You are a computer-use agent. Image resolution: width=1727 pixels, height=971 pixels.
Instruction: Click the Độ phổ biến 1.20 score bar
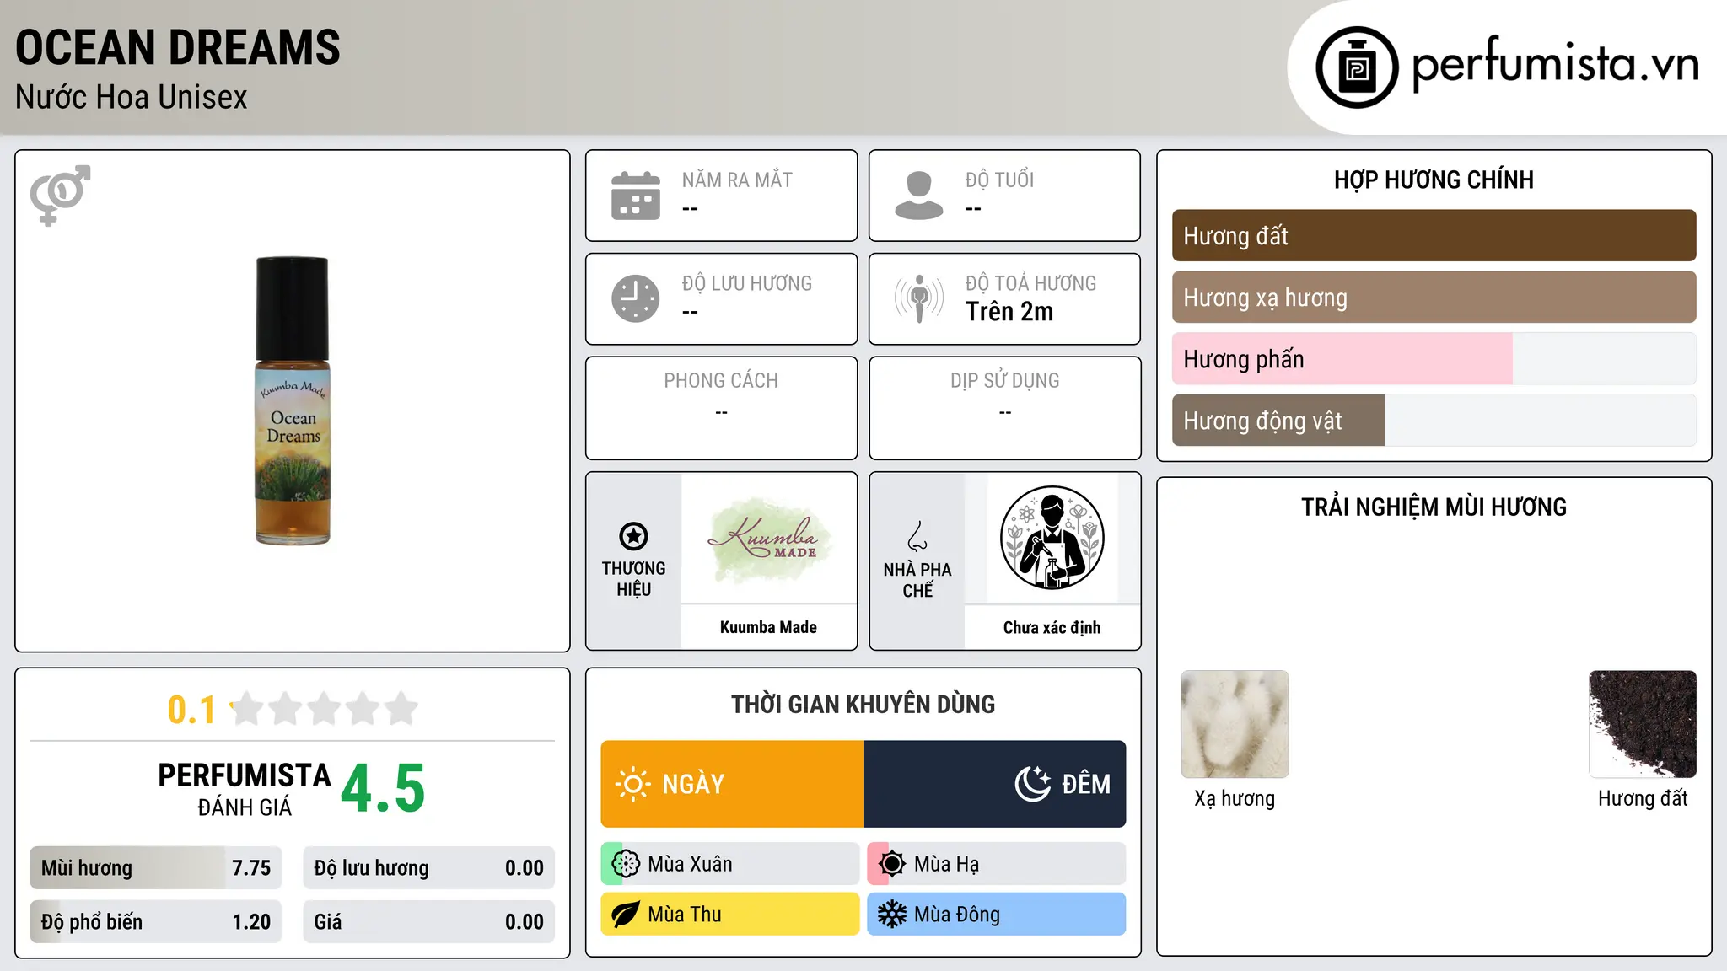click(x=156, y=922)
